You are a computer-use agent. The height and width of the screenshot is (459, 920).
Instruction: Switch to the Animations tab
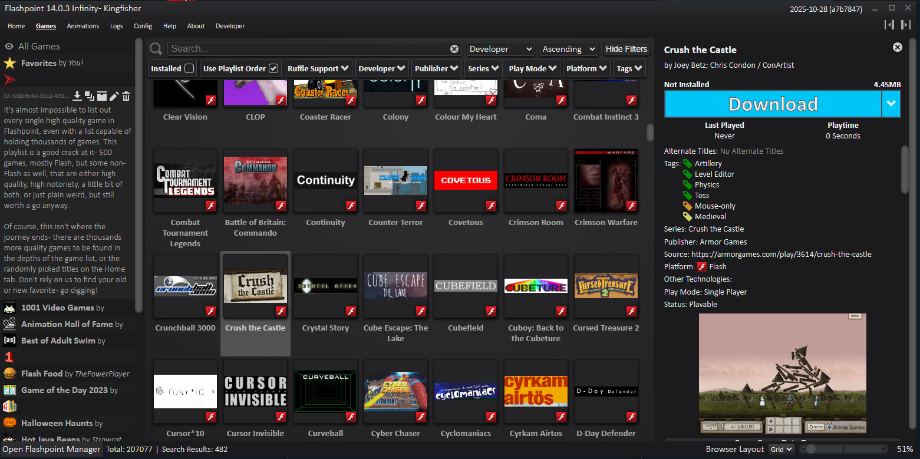point(83,26)
